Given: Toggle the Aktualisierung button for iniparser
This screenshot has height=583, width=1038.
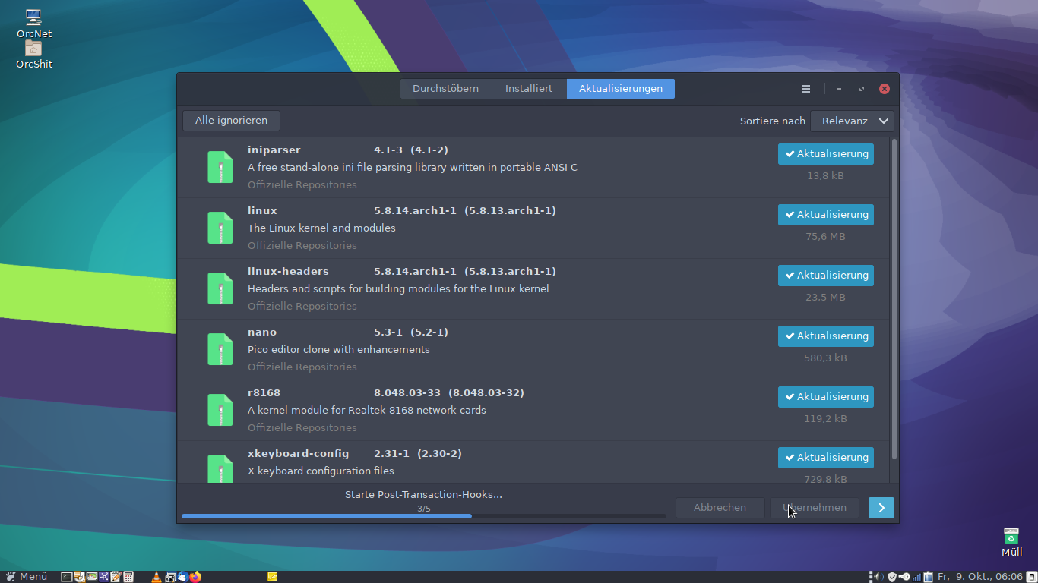Looking at the screenshot, I should pos(826,154).
